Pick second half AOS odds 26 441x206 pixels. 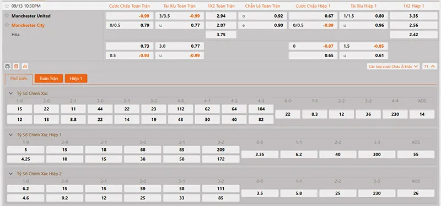click(x=416, y=193)
